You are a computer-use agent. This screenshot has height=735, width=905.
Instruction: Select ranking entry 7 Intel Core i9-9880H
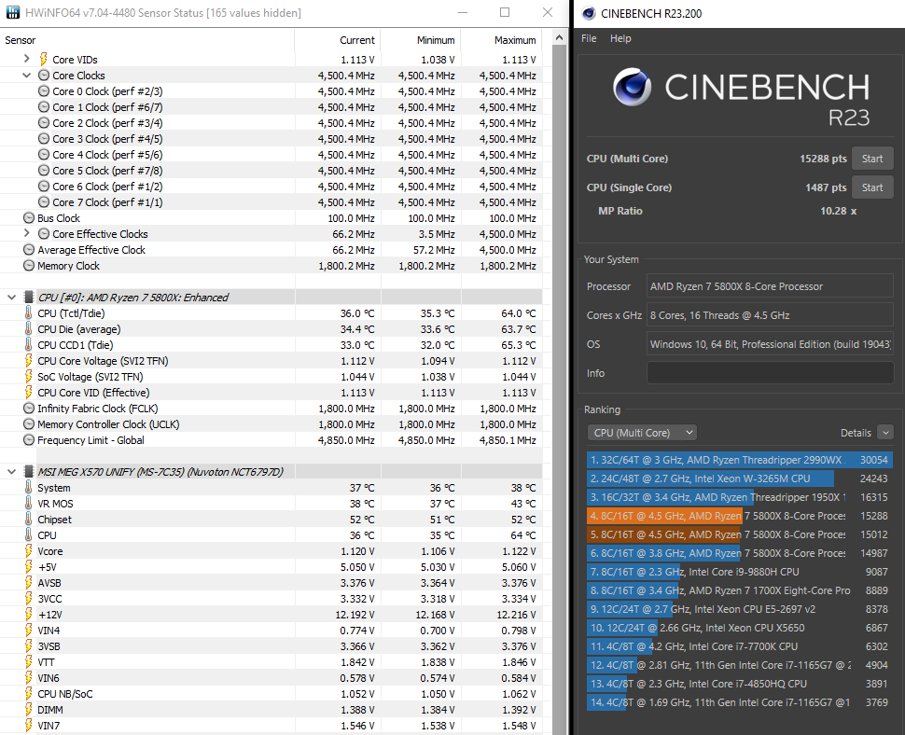pos(739,572)
